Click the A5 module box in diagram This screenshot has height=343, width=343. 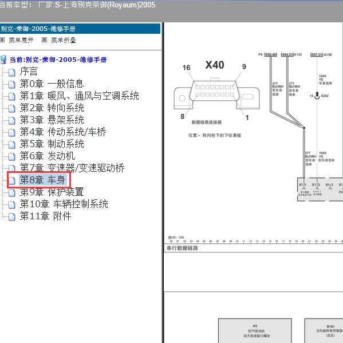(255, 330)
